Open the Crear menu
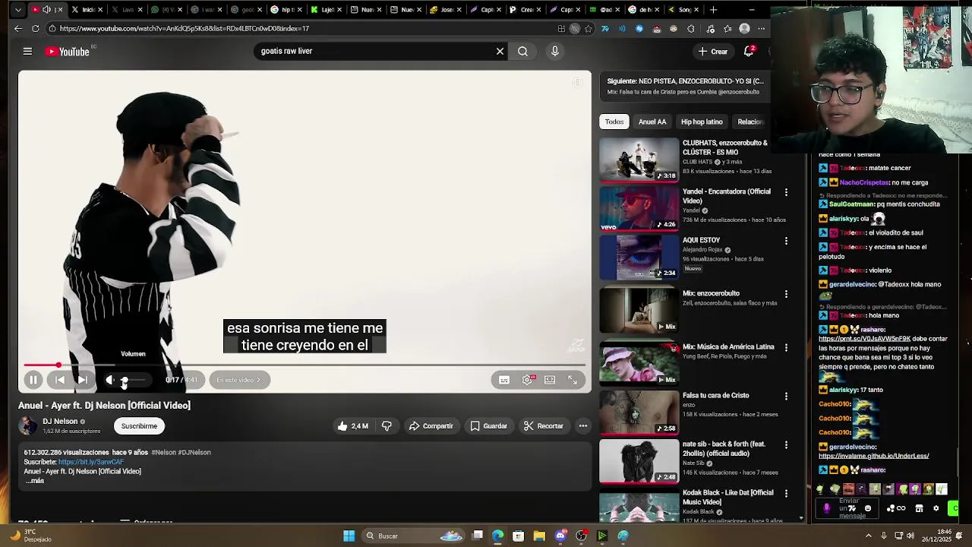 pos(713,52)
